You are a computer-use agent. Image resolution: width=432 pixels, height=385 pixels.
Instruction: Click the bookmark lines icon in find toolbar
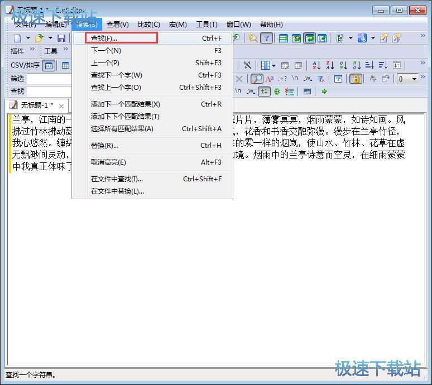coord(289,92)
